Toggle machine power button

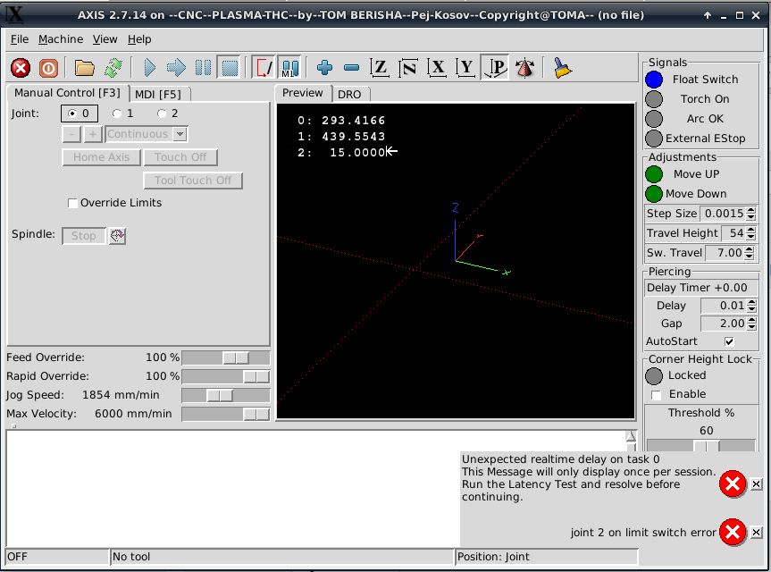coord(48,68)
